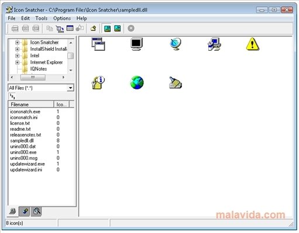Click the ICO export toolbar button
Viewport: 299px width, 233px height.
point(25,29)
